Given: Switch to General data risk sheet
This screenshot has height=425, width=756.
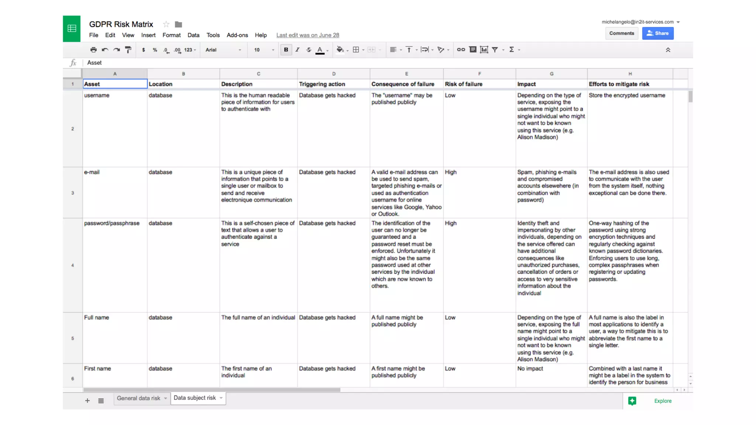Looking at the screenshot, I should 138,398.
